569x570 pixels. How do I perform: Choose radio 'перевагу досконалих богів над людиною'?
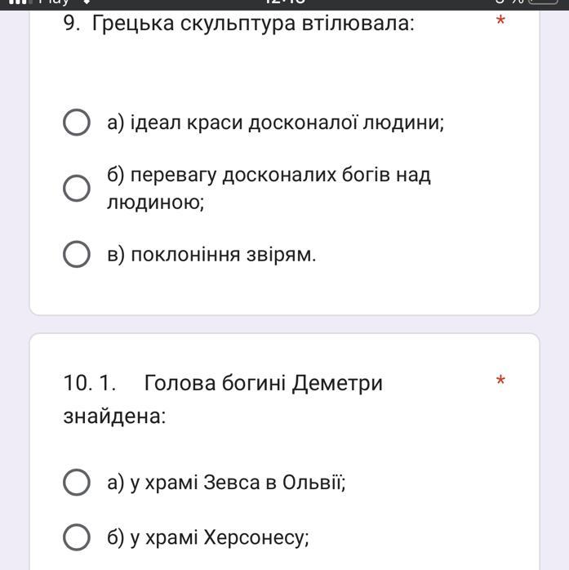(77, 189)
